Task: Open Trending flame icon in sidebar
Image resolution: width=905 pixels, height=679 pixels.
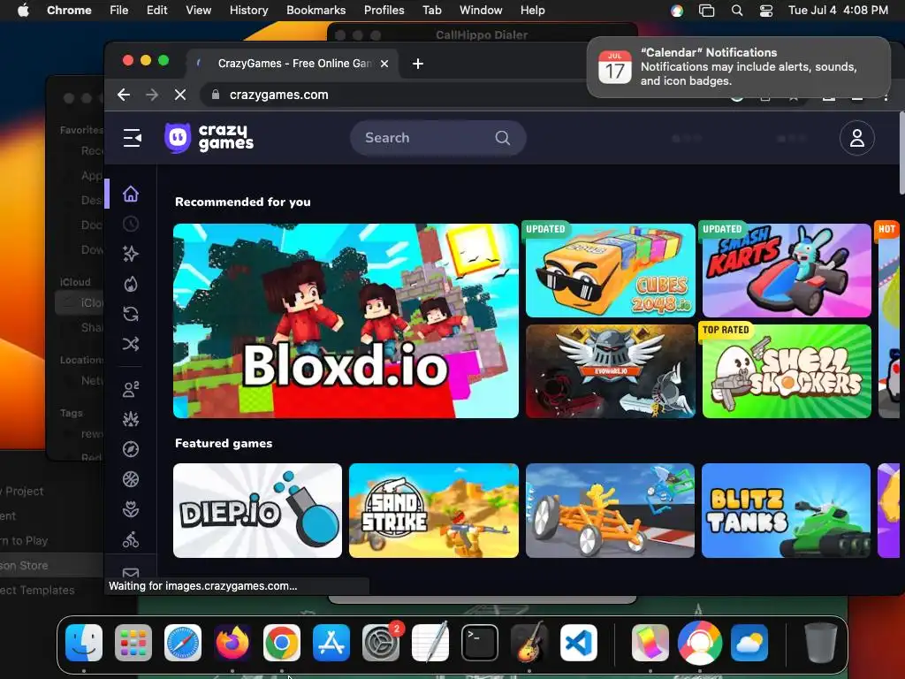Action: coord(131,284)
